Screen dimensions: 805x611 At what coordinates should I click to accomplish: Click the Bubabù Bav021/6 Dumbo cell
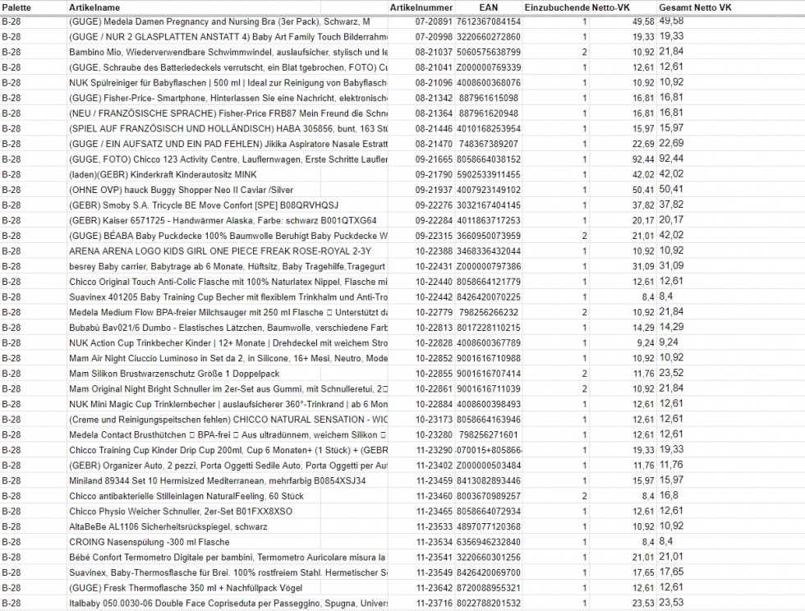tap(228, 328)
